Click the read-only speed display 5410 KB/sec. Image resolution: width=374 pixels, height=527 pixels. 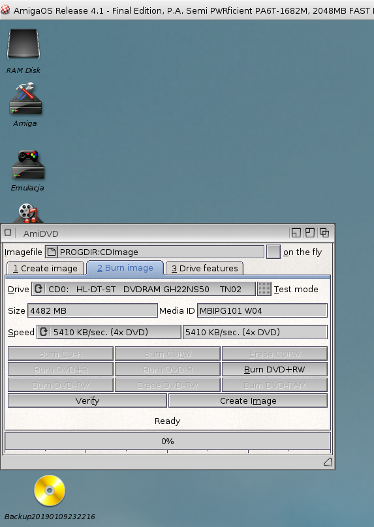[x=255, y=332]
